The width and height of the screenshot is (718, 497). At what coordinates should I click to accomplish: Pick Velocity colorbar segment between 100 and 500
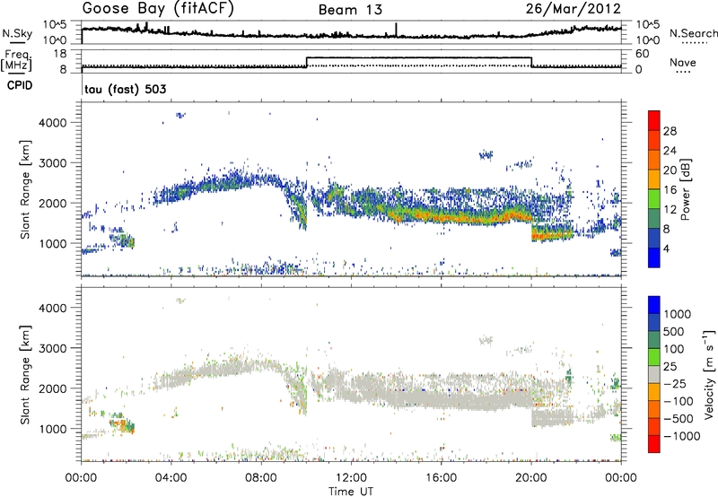[x=654, y=340]
